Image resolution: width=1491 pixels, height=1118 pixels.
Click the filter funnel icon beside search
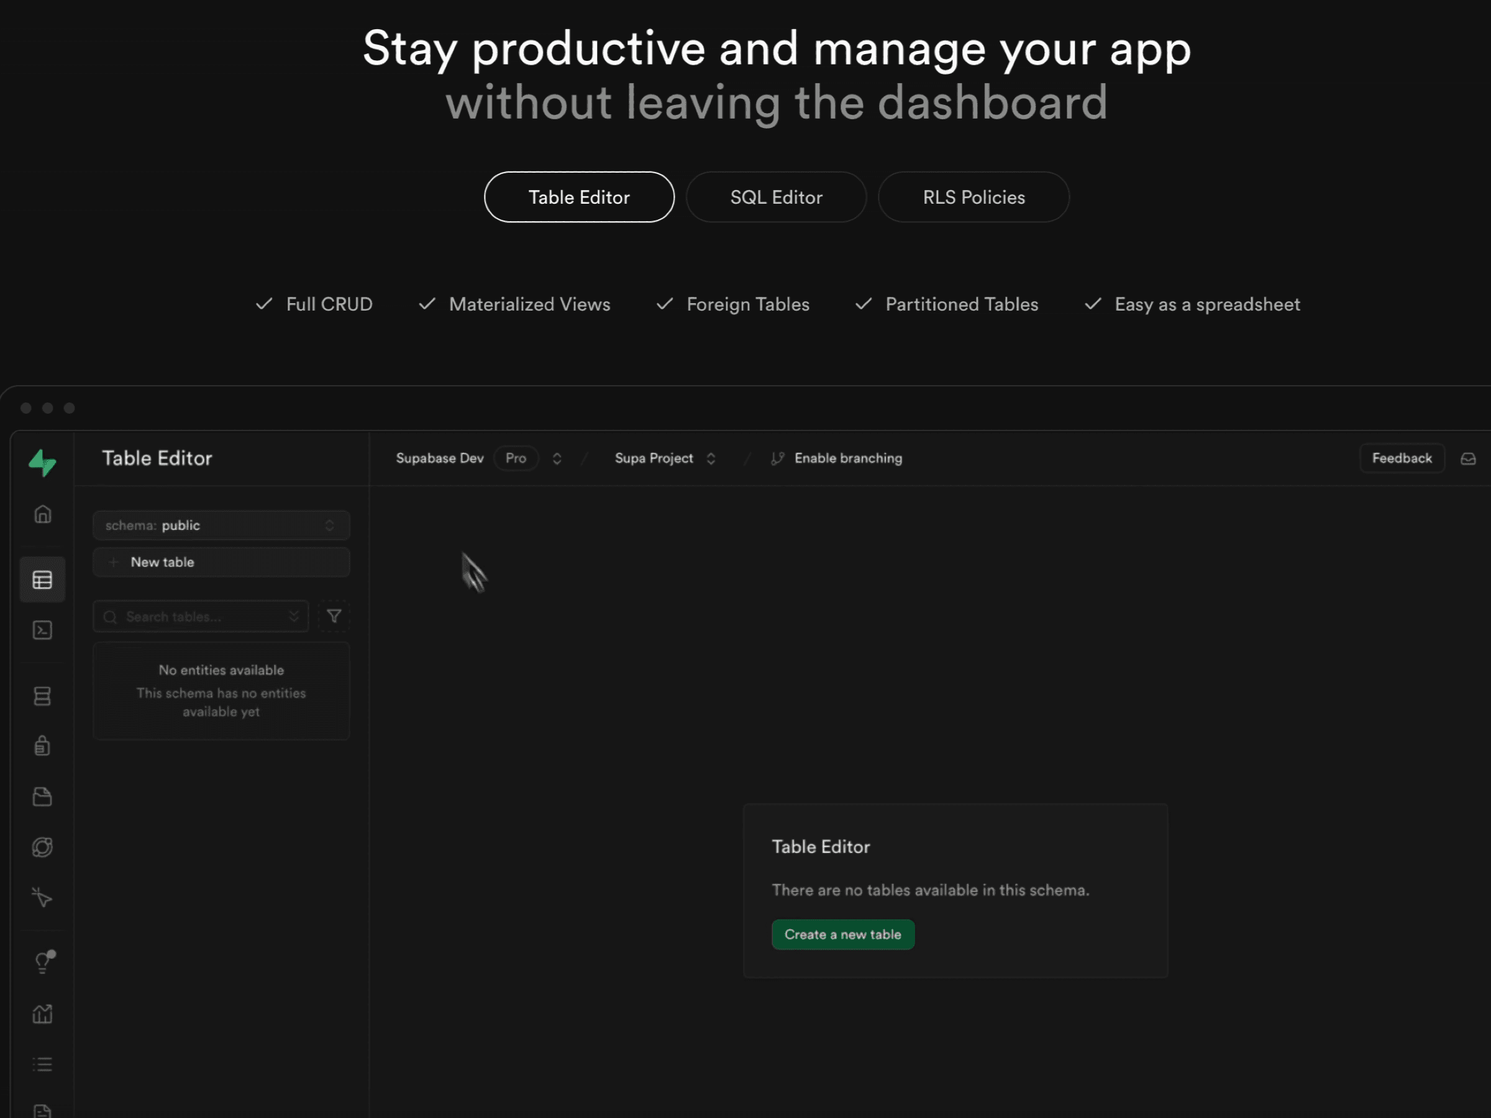[334, 616]
